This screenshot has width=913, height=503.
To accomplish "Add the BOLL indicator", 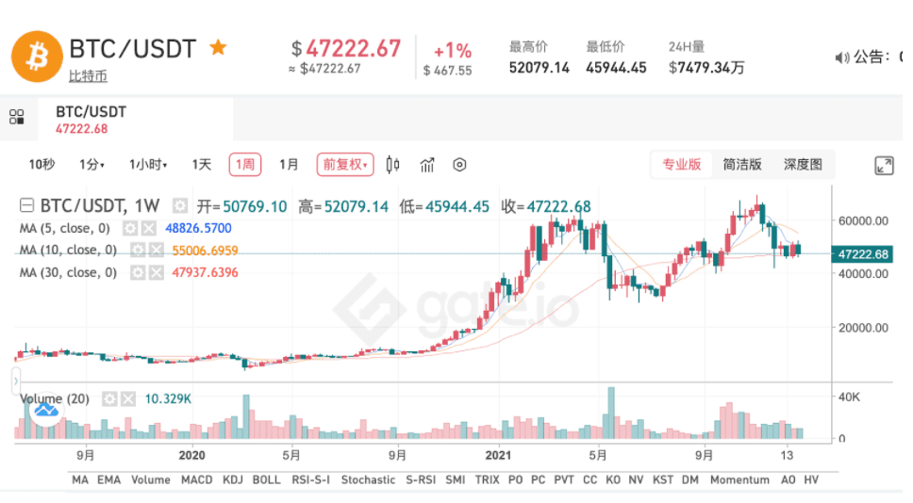I will 266,480.
